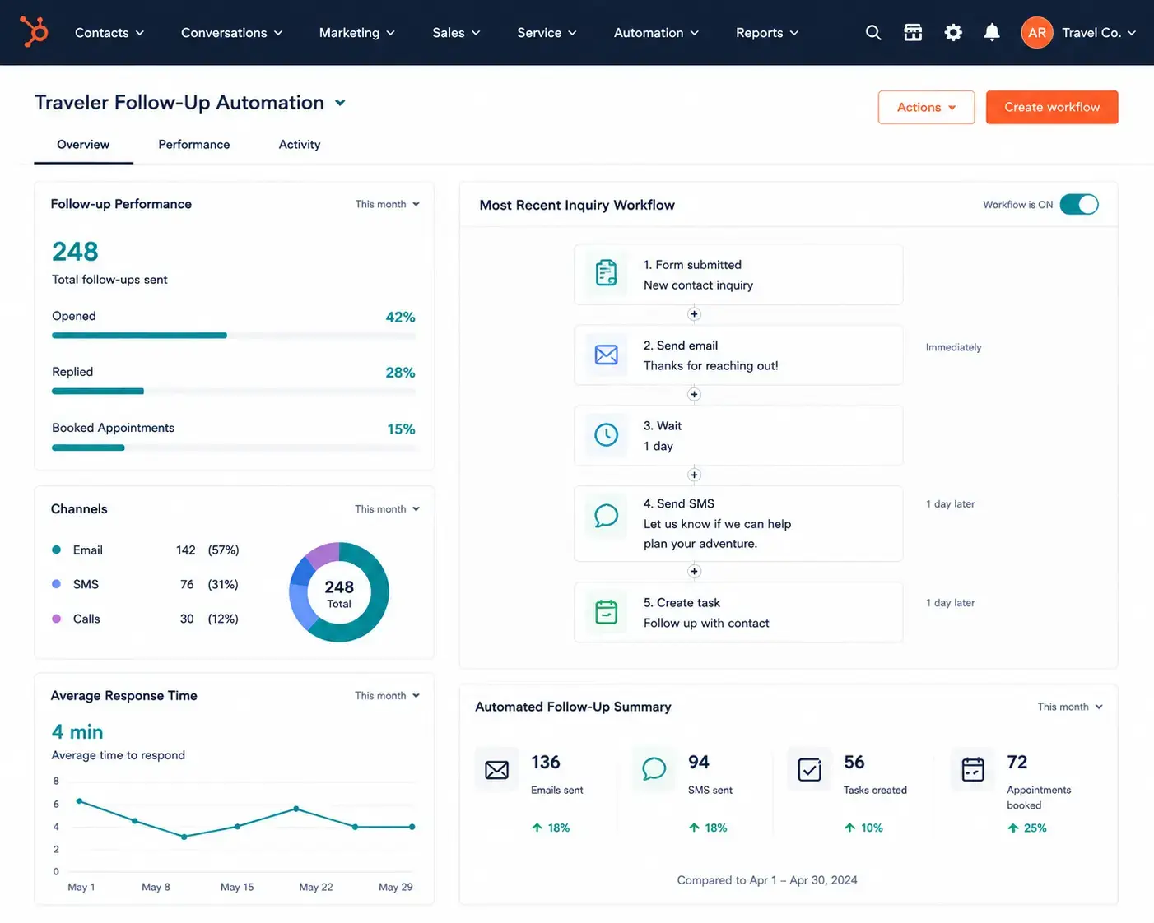The width and height of the screenshot is (1154, 923).
Task: Open the search magnifier icon
Action: pos(873,33)
